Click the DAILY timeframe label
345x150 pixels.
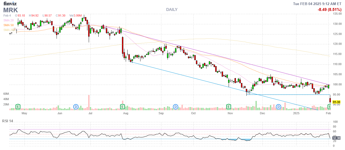click(172, 10)
